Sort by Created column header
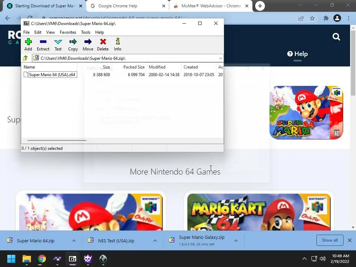The width and height of the screenshot is (356, 267). pyautogui.click(x=199, y=67)
